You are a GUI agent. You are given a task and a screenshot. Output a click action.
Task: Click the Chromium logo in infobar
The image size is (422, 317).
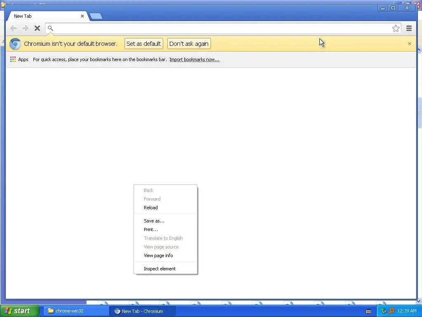[x=15, y=44]
